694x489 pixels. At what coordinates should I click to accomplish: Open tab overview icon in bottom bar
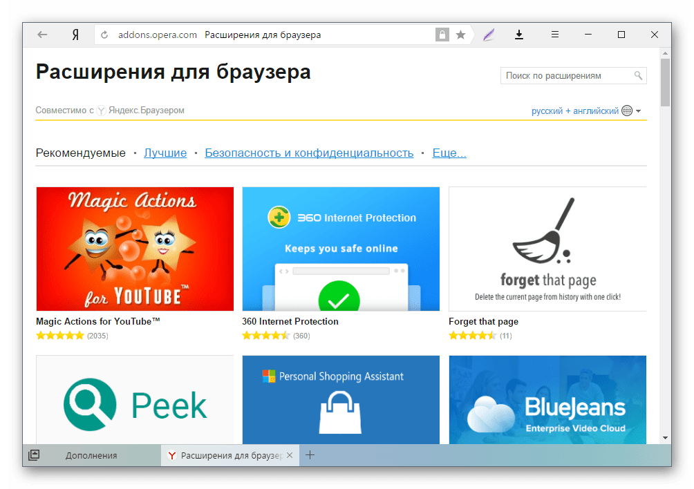click(x=34, y=455)
